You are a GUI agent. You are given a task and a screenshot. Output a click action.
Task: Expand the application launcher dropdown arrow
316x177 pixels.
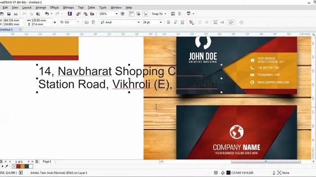(x=194, y=14)
